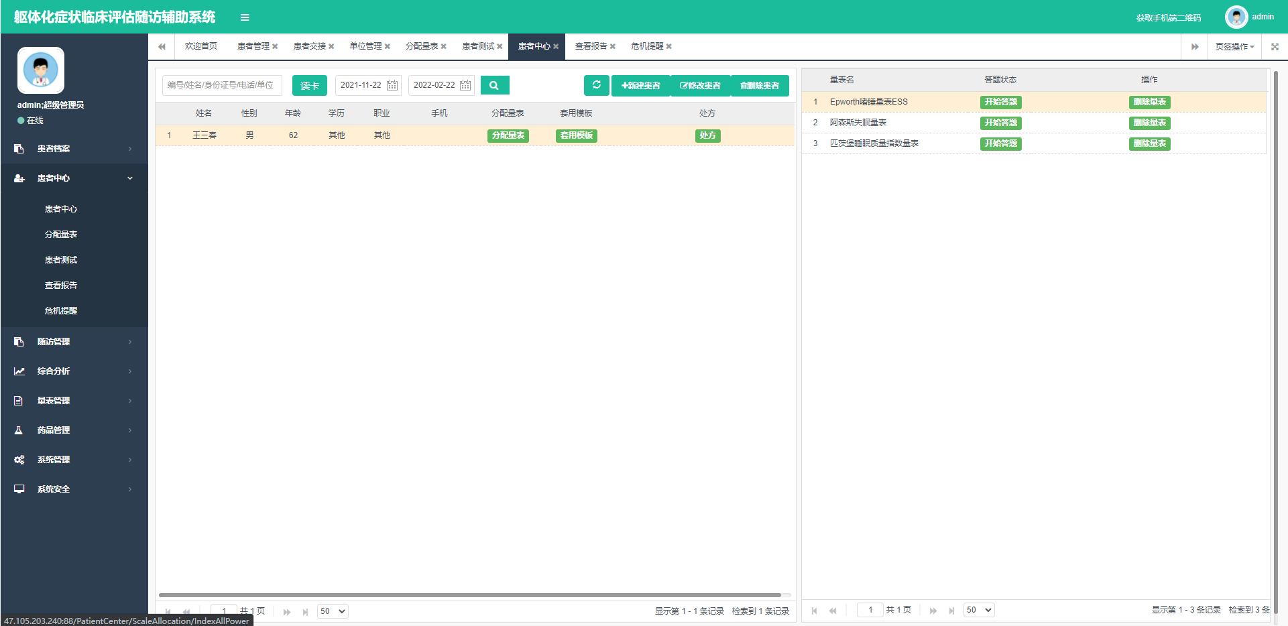Open the 页签操作 dropdown
Image resolution: width=1288 pixels, height=626 pixels.
pyautogui.click(x=1234, y=46)
